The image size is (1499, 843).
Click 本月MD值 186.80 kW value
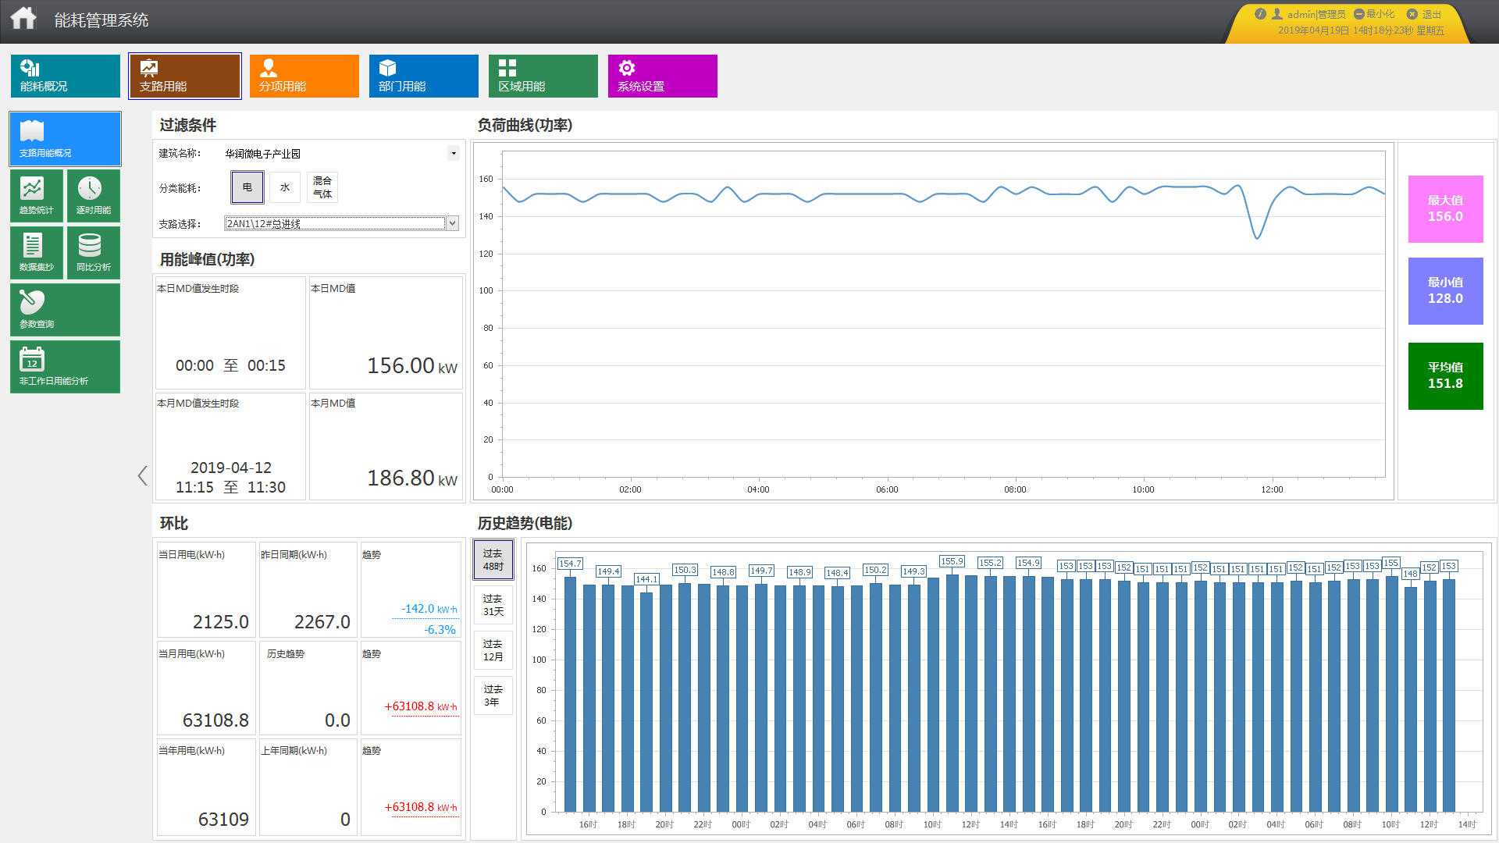(412, 478)
